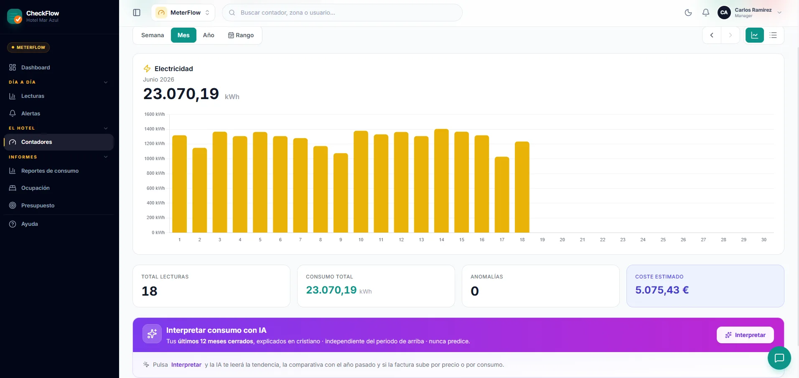Go to the next month arrow
799x378 pixels.
point(730,35)
